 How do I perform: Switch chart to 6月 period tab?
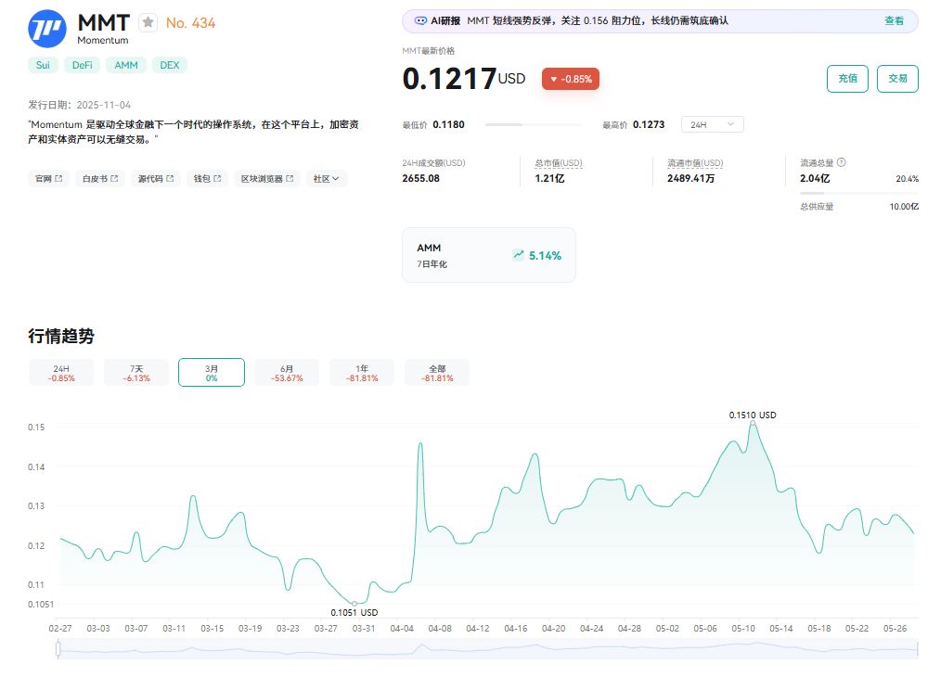click(287, 373)
